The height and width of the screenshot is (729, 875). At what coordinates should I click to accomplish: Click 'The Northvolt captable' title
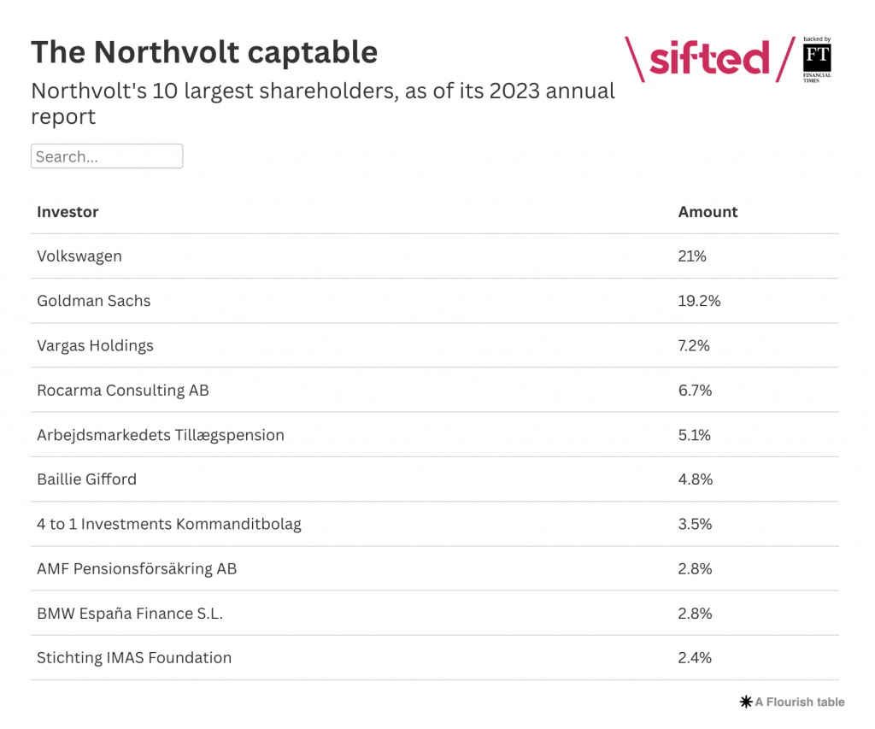point(204,52)
